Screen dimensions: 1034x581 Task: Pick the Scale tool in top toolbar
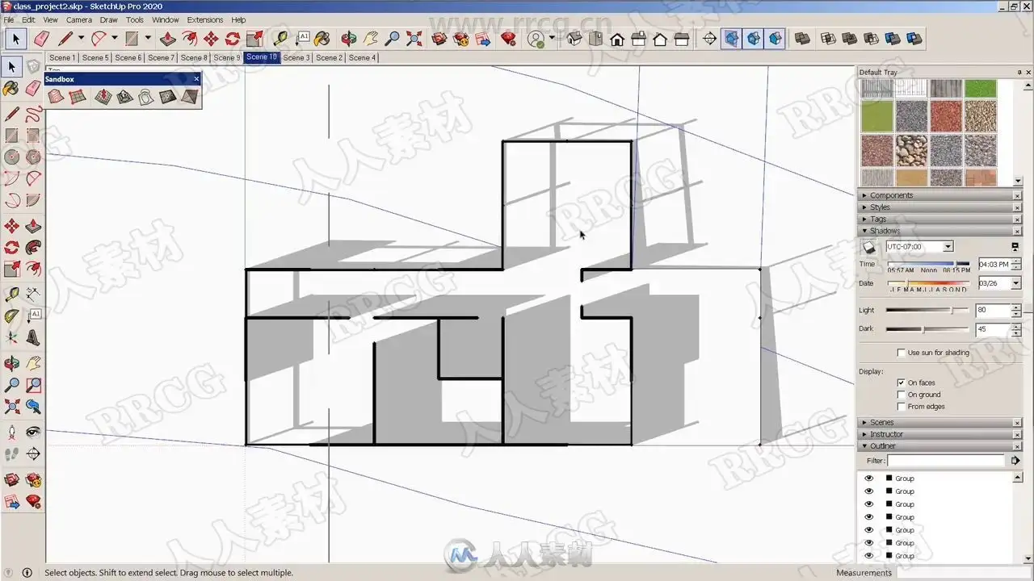pos(254,39)
